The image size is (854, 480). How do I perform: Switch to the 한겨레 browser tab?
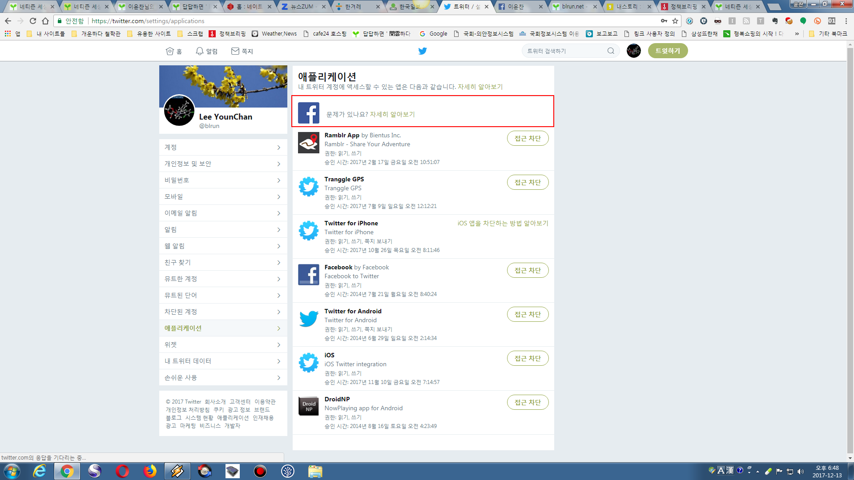point(357,6)
